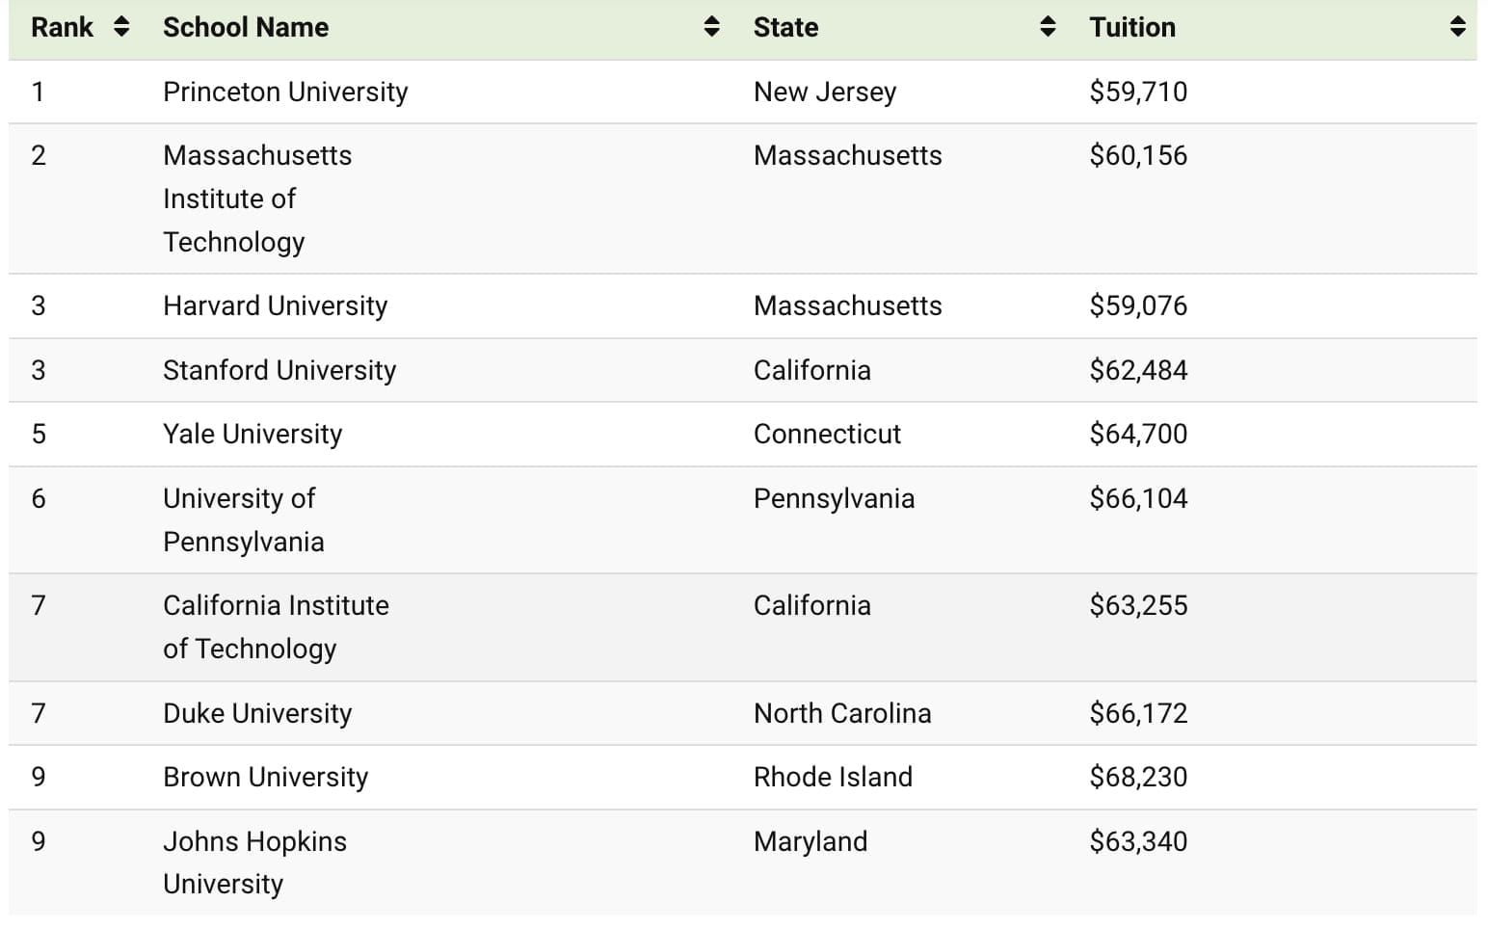1488x929 pixels.
Task: Click Massachusetts Institute of Technology row
Action: [257, 199]
